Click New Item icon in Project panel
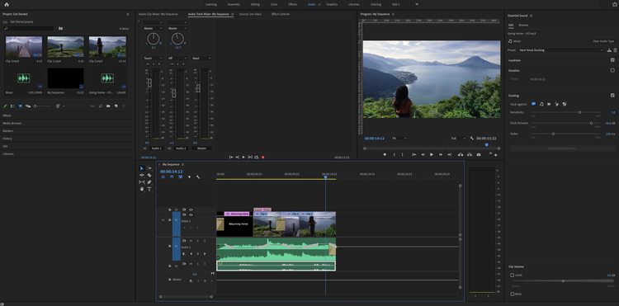Image resolution: width=619 pixels, height=306 pixels. (116, 106)
